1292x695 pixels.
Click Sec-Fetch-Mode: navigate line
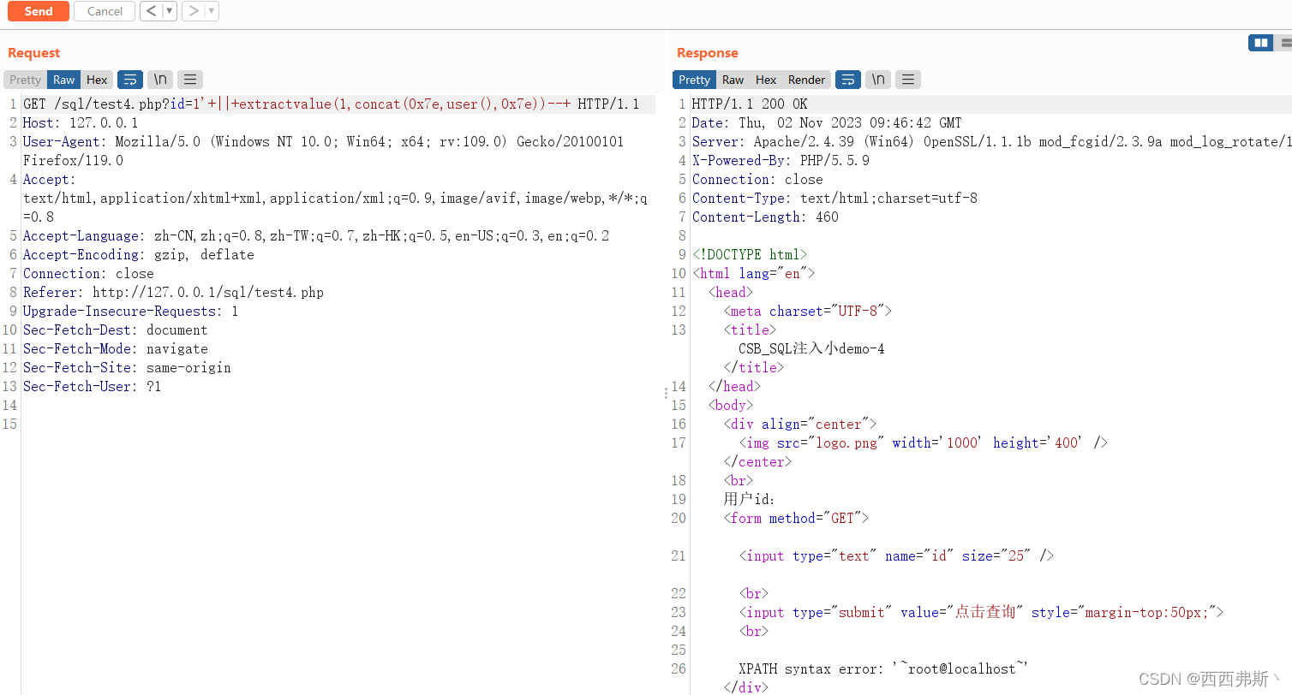click(x=116, y=349)
